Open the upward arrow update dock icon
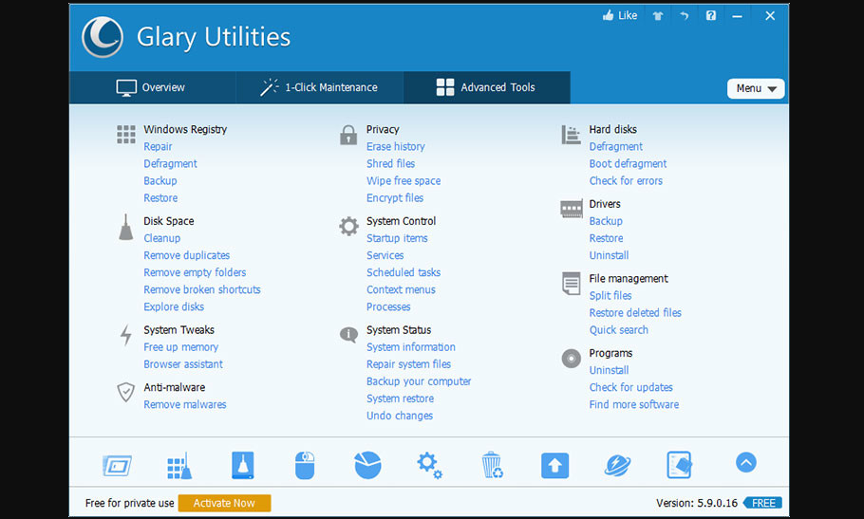The width and height of the screenshot is (864, 519). coord(554,466)
